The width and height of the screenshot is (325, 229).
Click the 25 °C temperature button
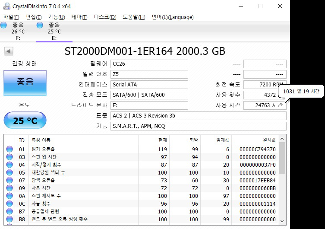pos(25,120)
